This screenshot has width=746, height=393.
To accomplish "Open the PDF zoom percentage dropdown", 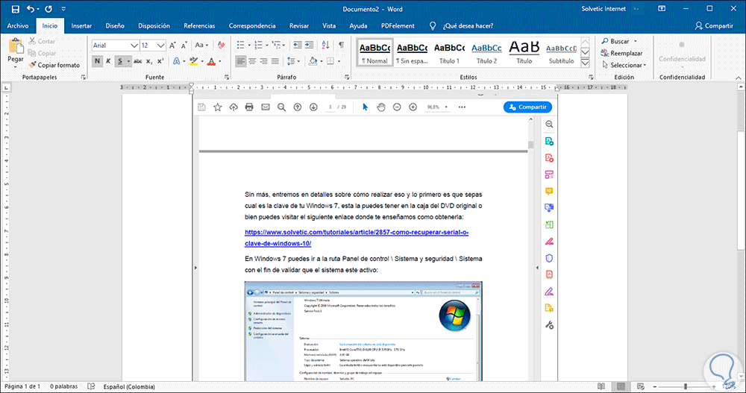I will click(x=445, y=107).
